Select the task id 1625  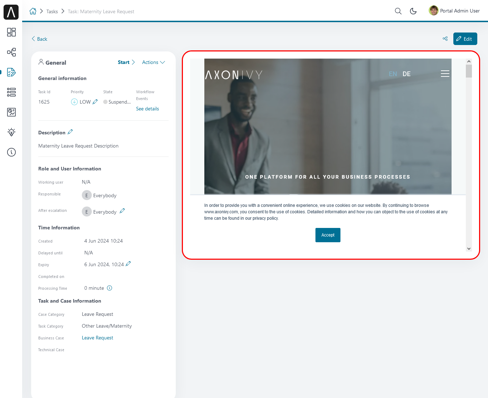tap(44, 102)
